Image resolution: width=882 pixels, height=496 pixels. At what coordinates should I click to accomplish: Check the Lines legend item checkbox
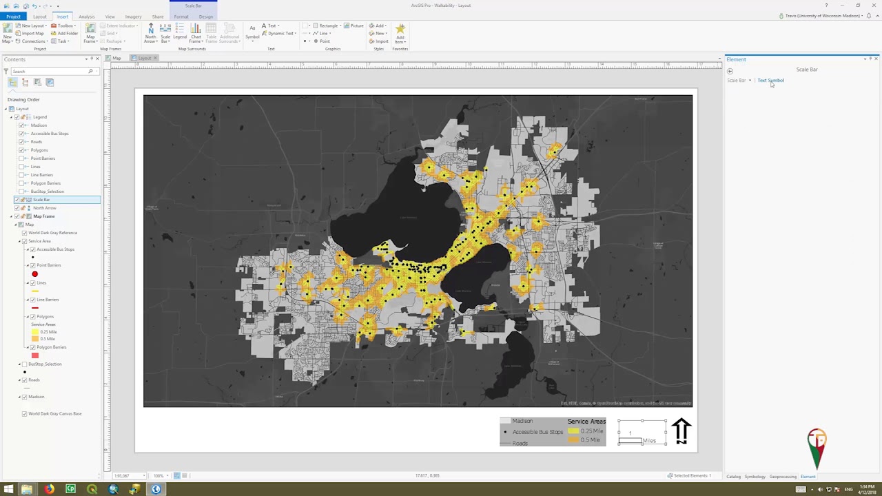tap(22, 167)
